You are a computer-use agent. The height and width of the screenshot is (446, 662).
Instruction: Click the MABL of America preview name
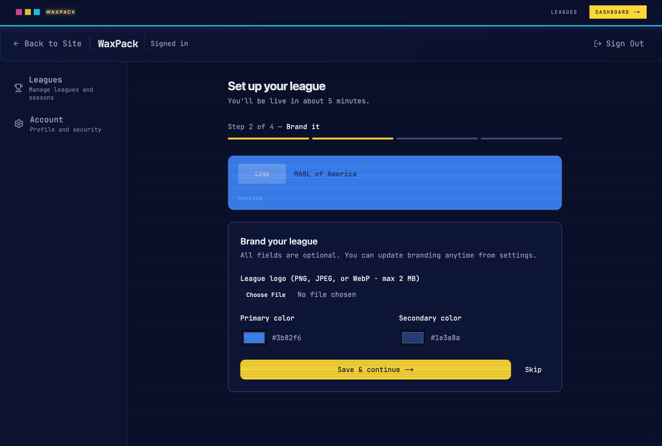325,174
